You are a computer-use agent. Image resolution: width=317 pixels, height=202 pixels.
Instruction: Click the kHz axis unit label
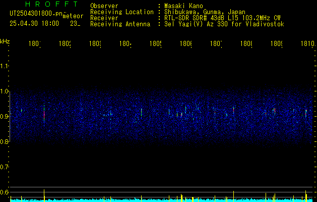(x=5, y=41)
